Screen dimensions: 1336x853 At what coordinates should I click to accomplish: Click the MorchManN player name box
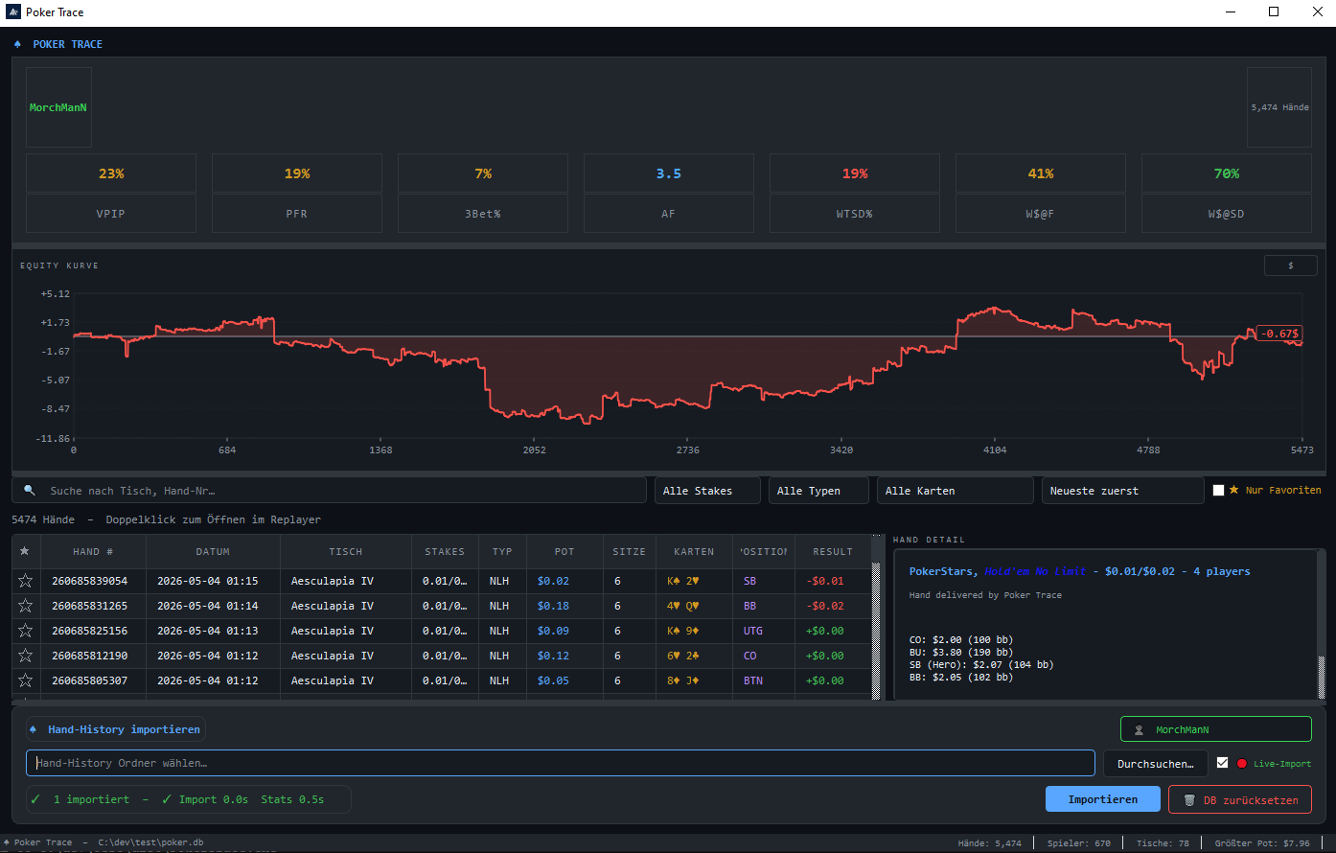[58, 107]
